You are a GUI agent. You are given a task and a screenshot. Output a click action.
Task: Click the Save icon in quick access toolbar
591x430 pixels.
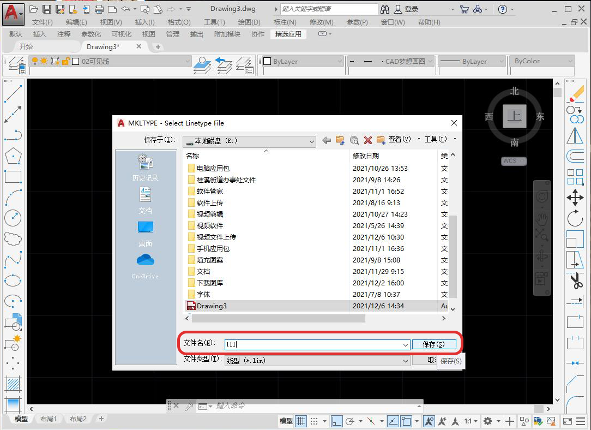tap(47, 9)
